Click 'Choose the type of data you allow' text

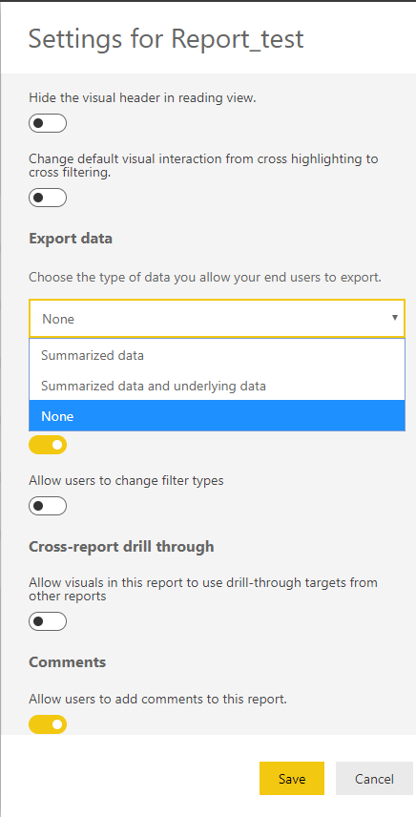pyautogui.click(x=205, y=277)
